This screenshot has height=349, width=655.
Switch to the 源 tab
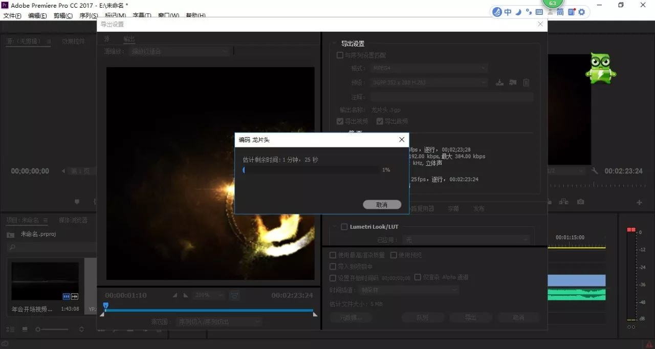pyautogui.click(x=107, y=39)
